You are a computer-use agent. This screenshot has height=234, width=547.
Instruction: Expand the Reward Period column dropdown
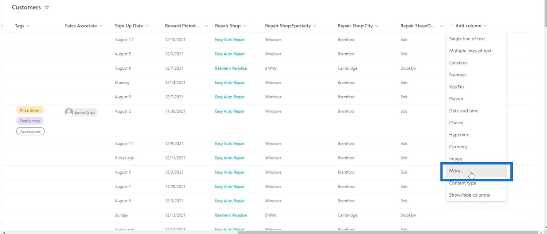pos(206,26)
